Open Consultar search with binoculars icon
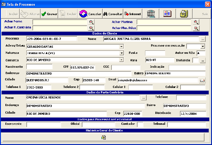 point(112,14)
